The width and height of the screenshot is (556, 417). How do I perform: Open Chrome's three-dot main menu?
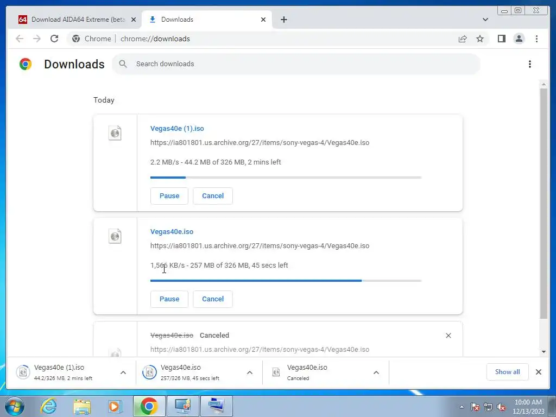(x=536, y=39)
